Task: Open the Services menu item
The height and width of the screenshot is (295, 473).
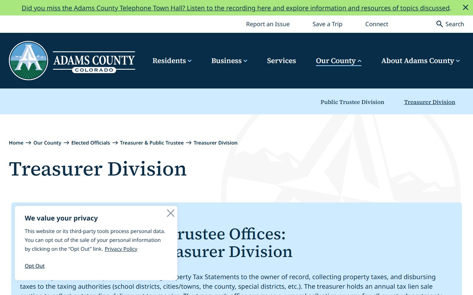Action: [281, 60]
